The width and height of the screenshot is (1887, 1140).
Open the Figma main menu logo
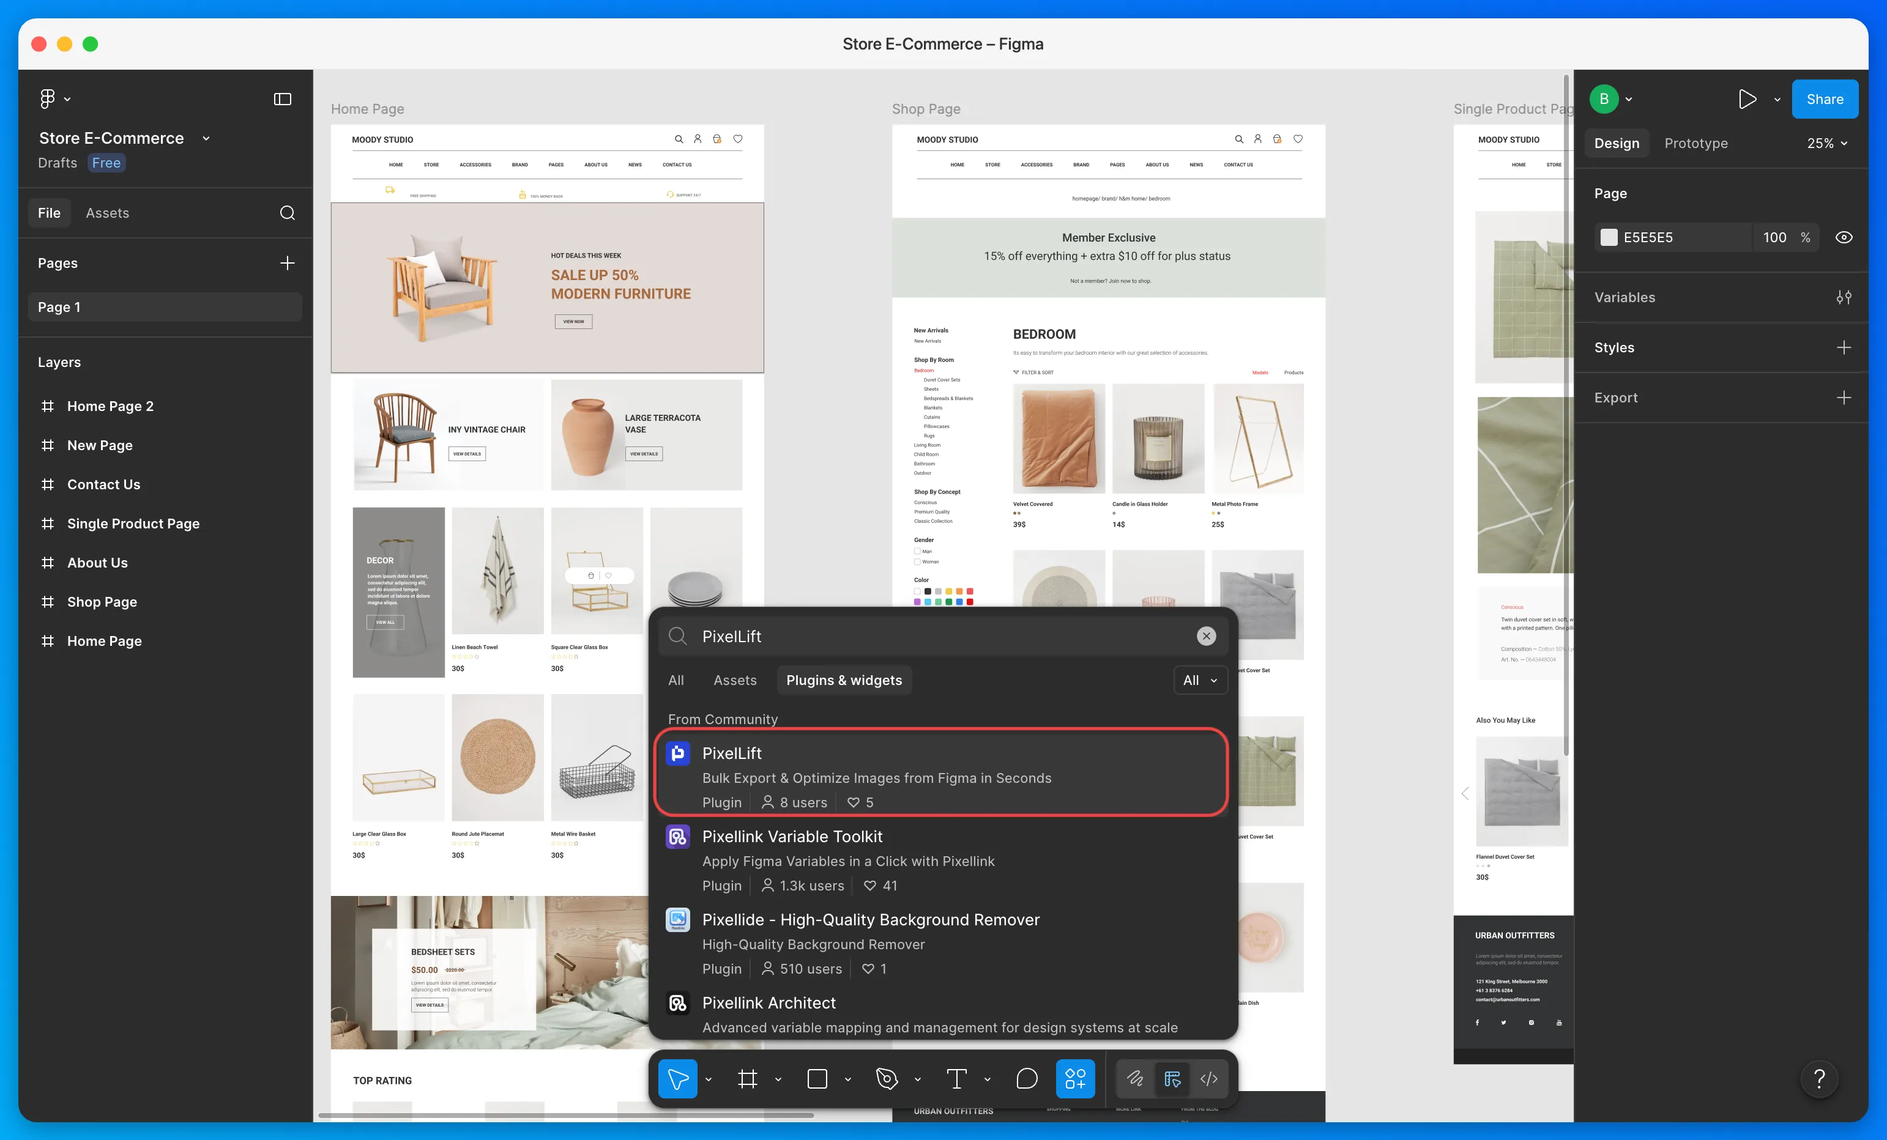coord(48,98)
